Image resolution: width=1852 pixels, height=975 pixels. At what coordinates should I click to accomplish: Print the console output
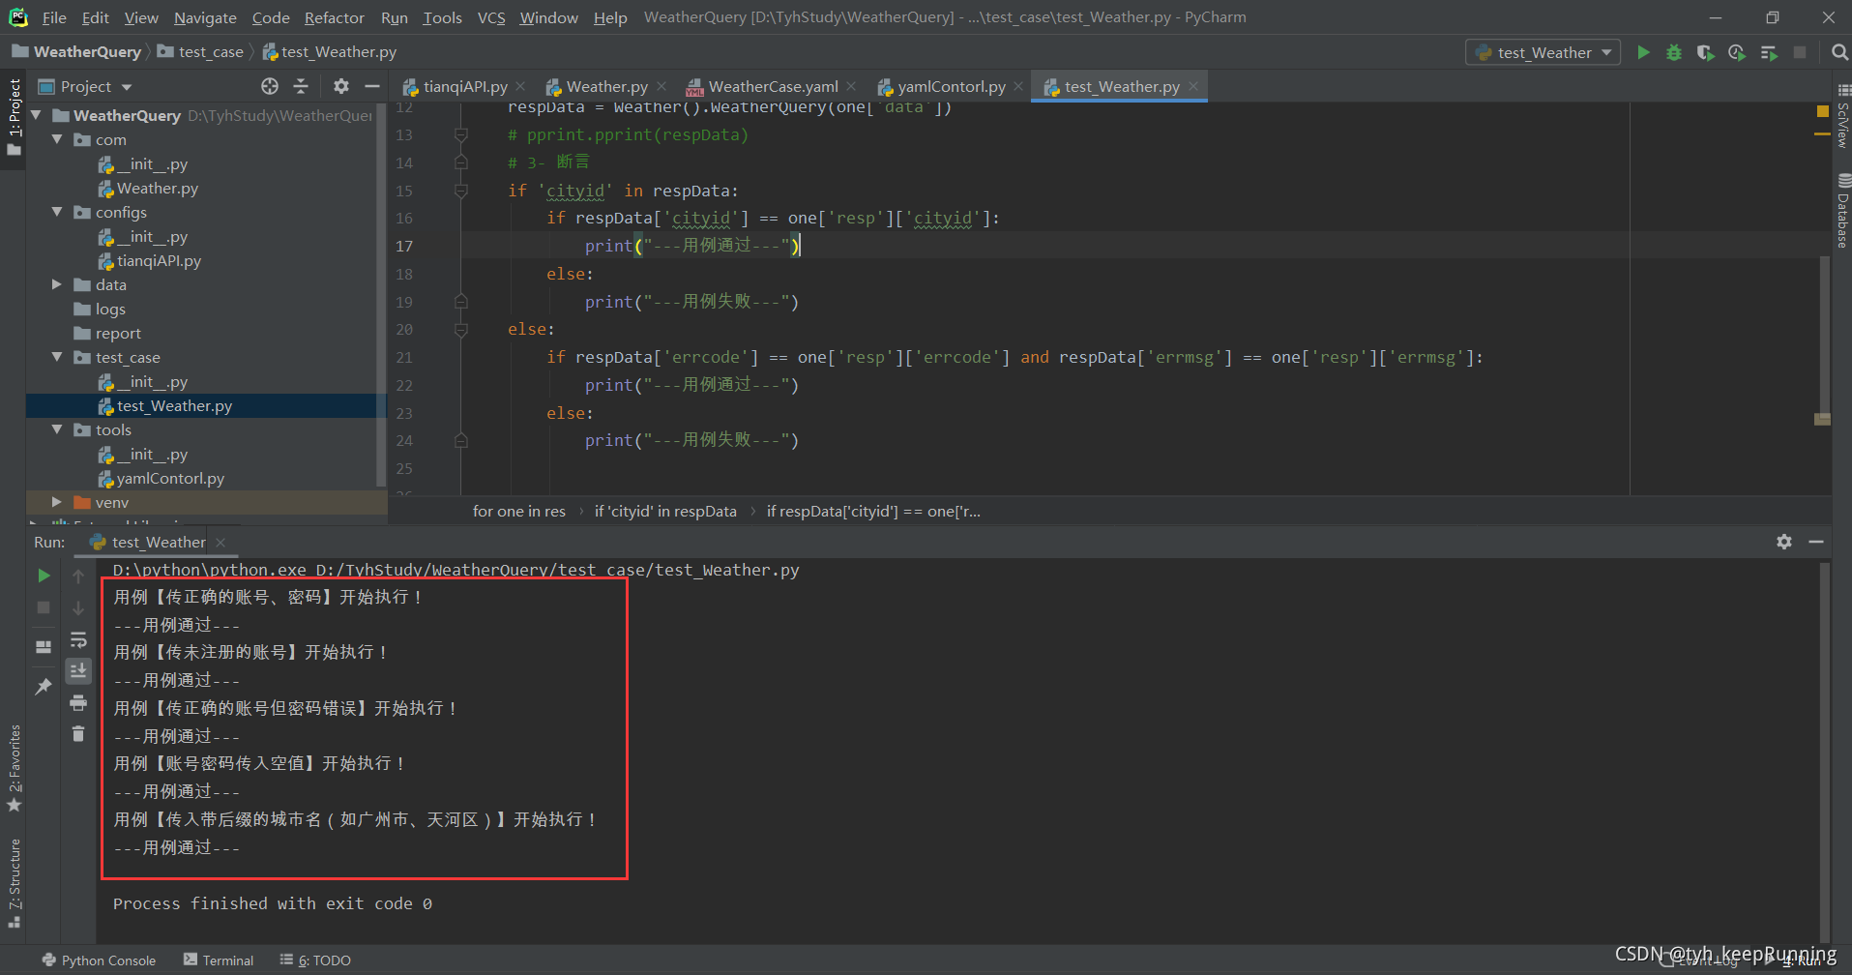[78, 702]
